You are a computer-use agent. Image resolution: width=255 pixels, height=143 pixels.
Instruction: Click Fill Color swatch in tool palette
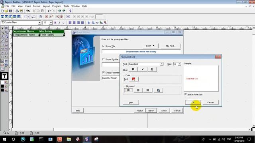[6, 83]
